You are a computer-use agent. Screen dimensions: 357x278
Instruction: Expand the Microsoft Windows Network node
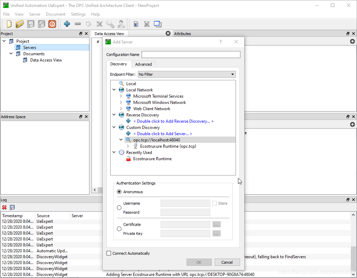[x=121, y=103]
